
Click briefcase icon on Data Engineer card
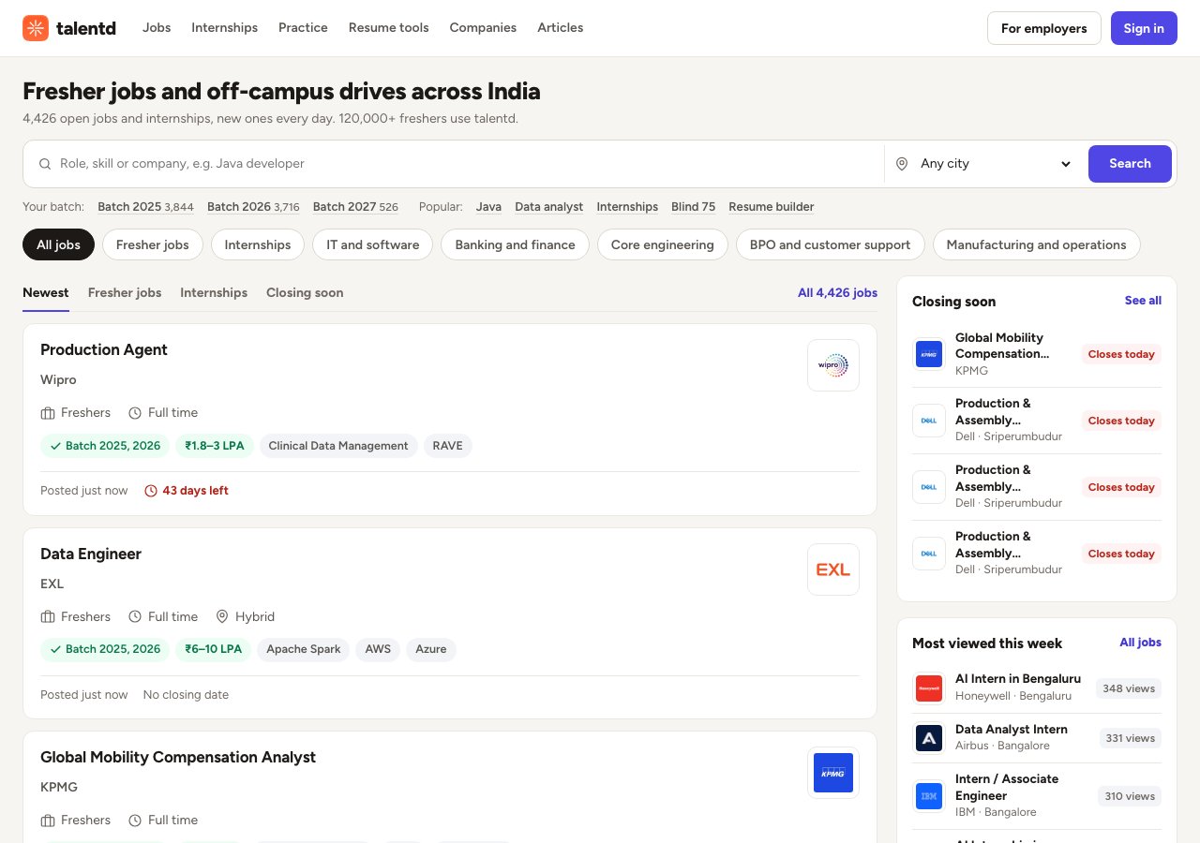tap(48, 616)
